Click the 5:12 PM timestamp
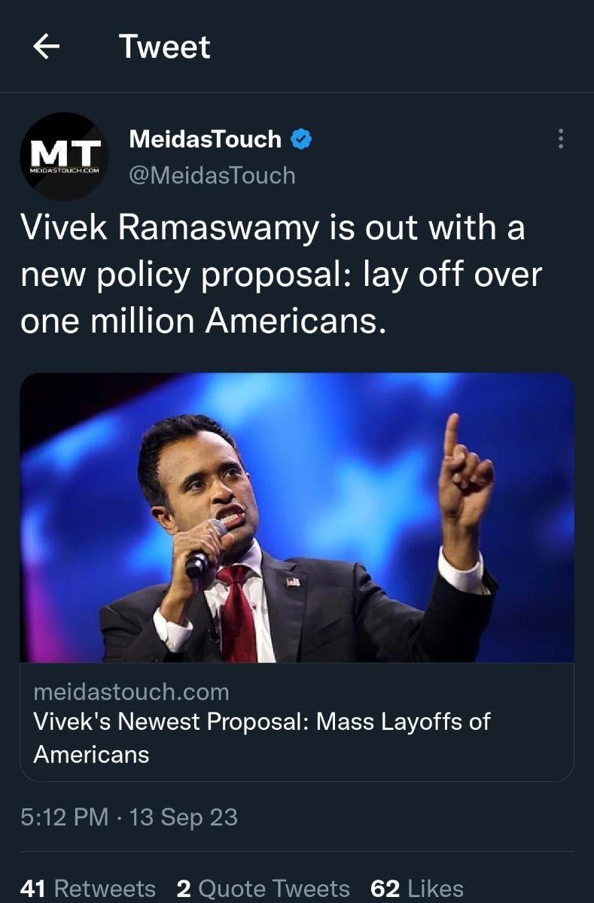594x903 pixels. pyautogui.click(x=64, y=816)
